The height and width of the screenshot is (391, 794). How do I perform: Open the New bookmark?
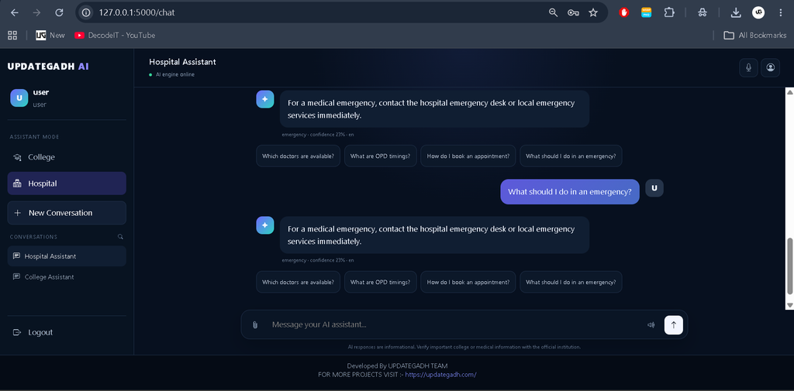50,36
